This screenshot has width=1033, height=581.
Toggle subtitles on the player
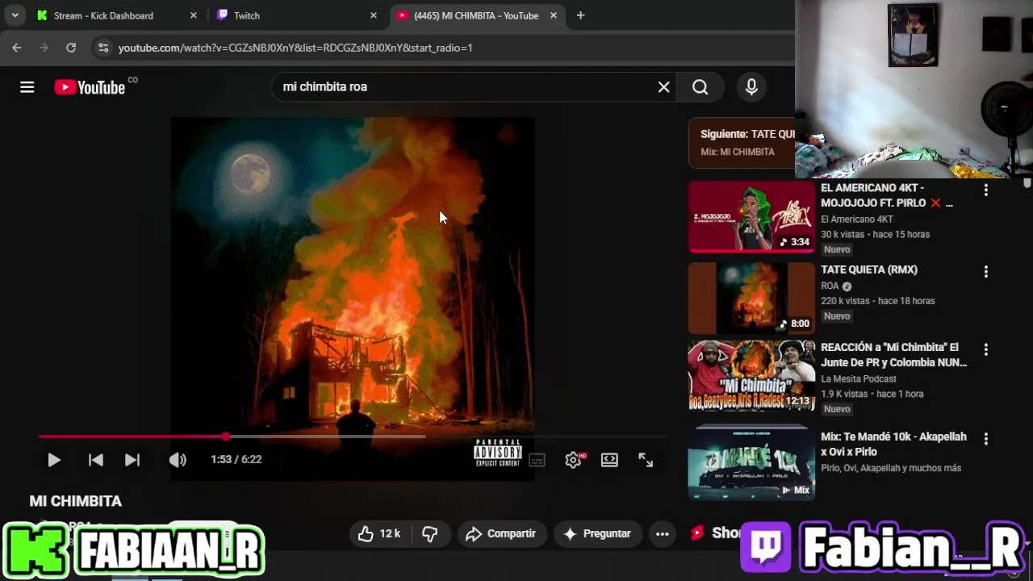click(537, 460)
